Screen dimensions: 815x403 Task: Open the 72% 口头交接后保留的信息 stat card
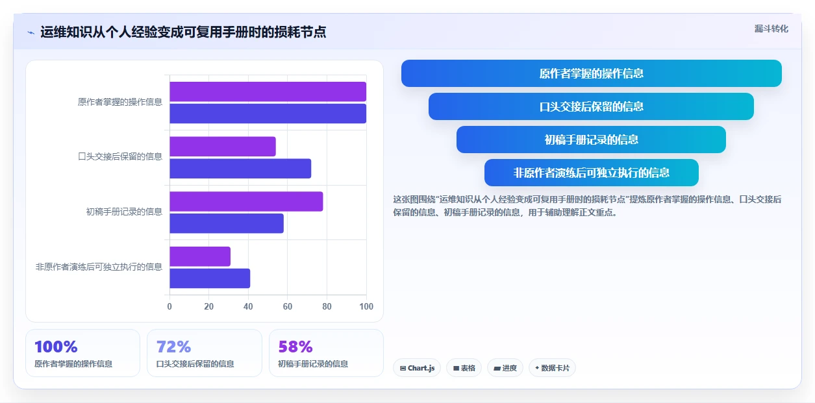tap(205, 353)
